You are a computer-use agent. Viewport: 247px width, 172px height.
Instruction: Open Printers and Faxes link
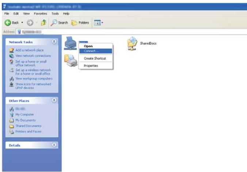(x=28, y=132)
